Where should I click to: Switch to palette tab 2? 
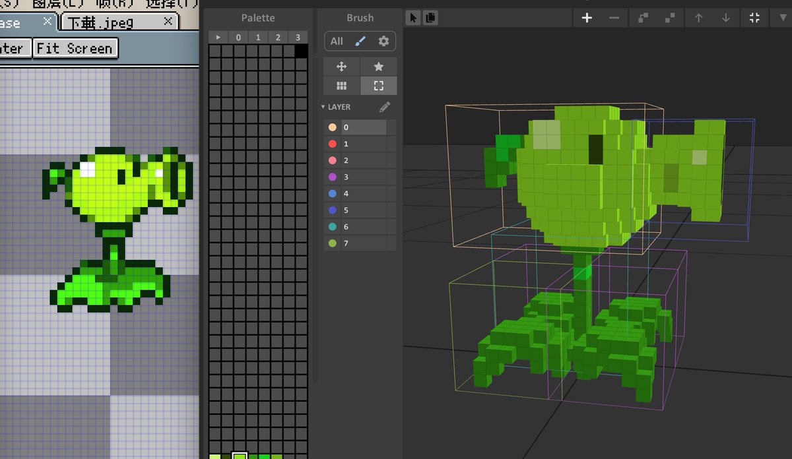(x=278, y=38)
